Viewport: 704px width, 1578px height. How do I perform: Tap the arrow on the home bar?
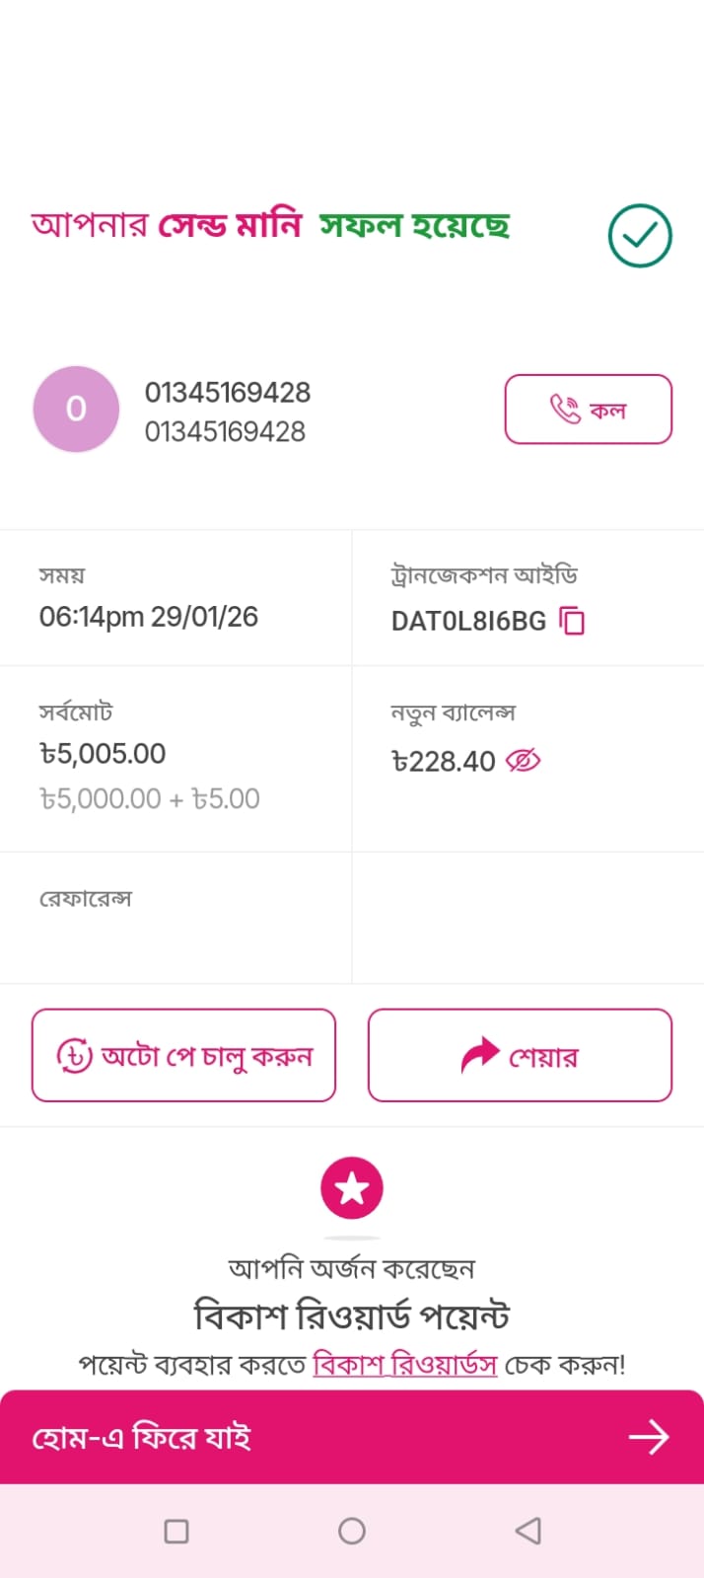click(x=649, y=1437)
